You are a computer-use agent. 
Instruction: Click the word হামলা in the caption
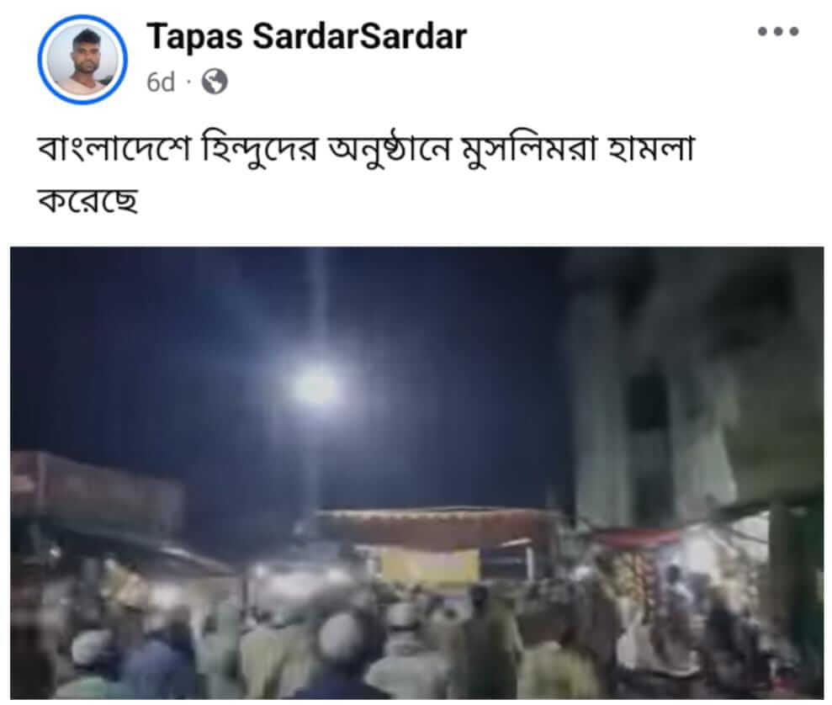(652, 147)
